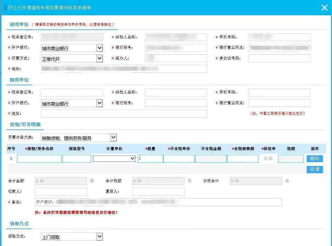Click the seller's 身份证号码 input field

279,58
